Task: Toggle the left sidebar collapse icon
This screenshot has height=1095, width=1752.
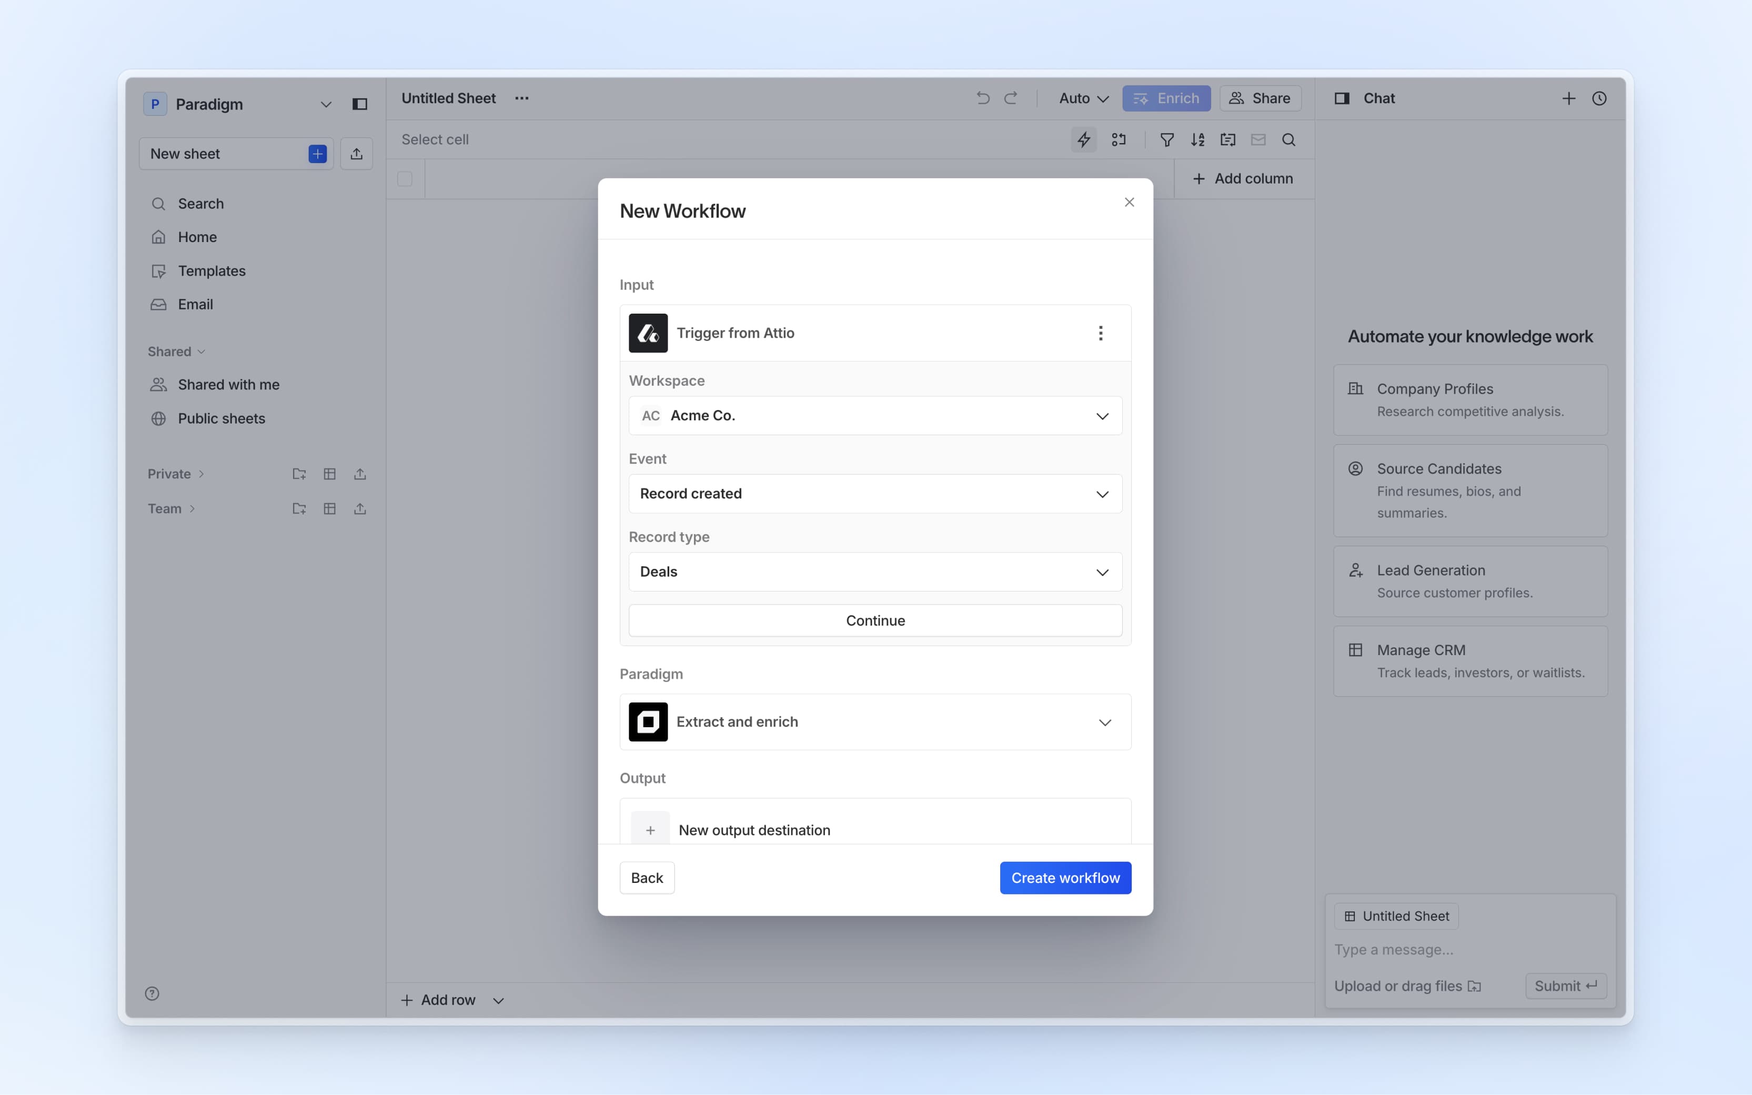Action: pos(360,104)
